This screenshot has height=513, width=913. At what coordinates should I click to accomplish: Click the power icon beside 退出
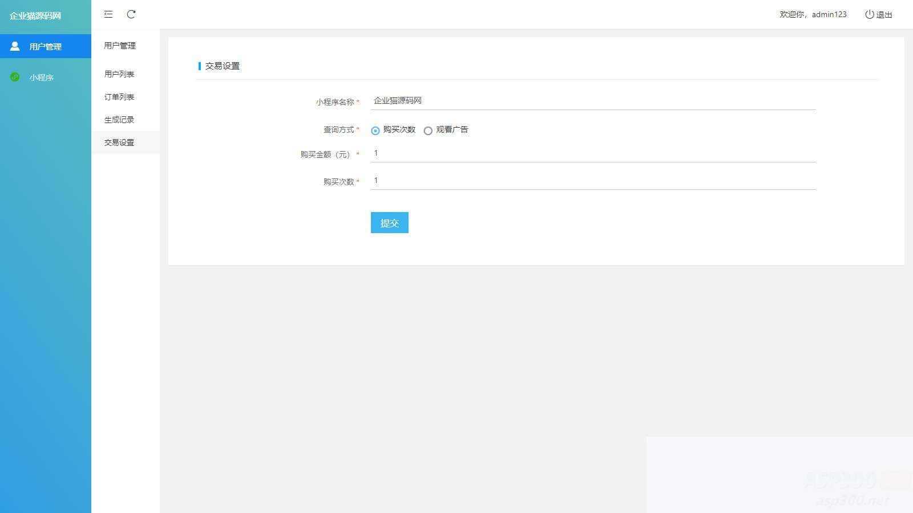tap(869, 15)
